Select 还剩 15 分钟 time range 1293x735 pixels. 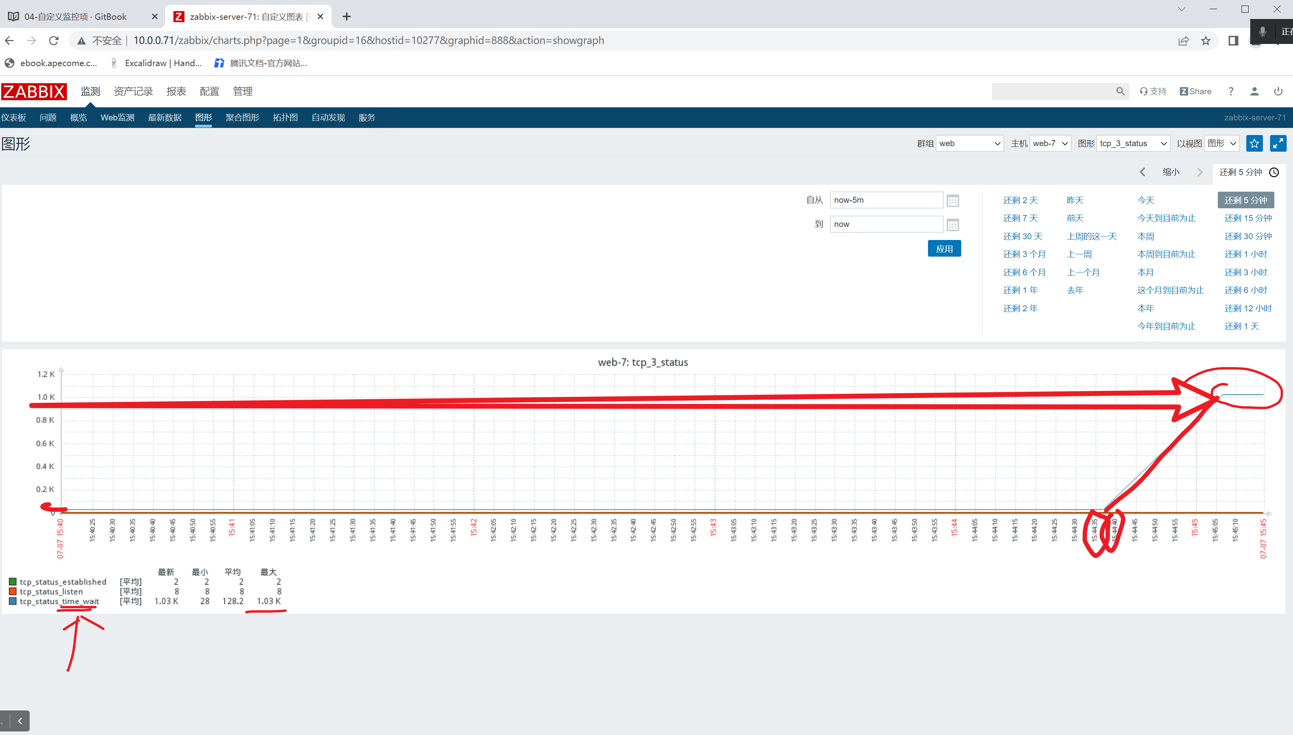1247,218
